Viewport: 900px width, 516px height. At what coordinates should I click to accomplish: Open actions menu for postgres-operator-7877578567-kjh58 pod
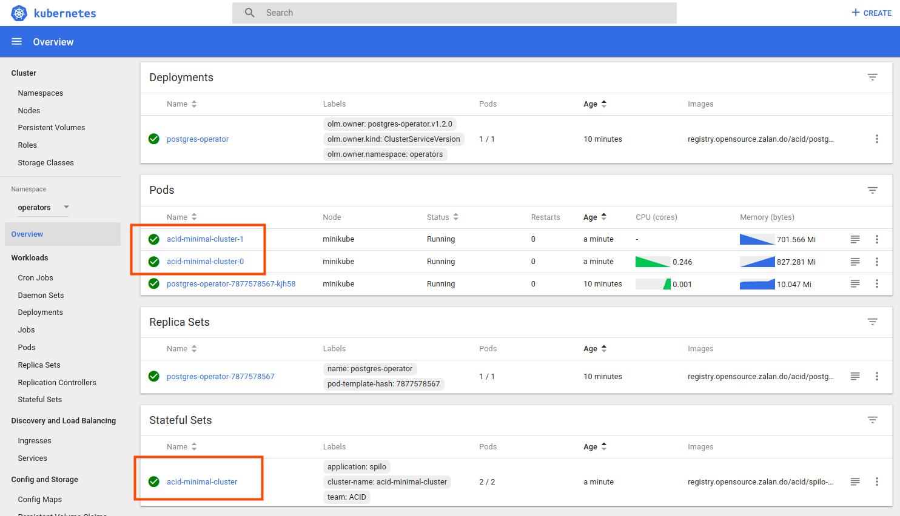point(877,283)
